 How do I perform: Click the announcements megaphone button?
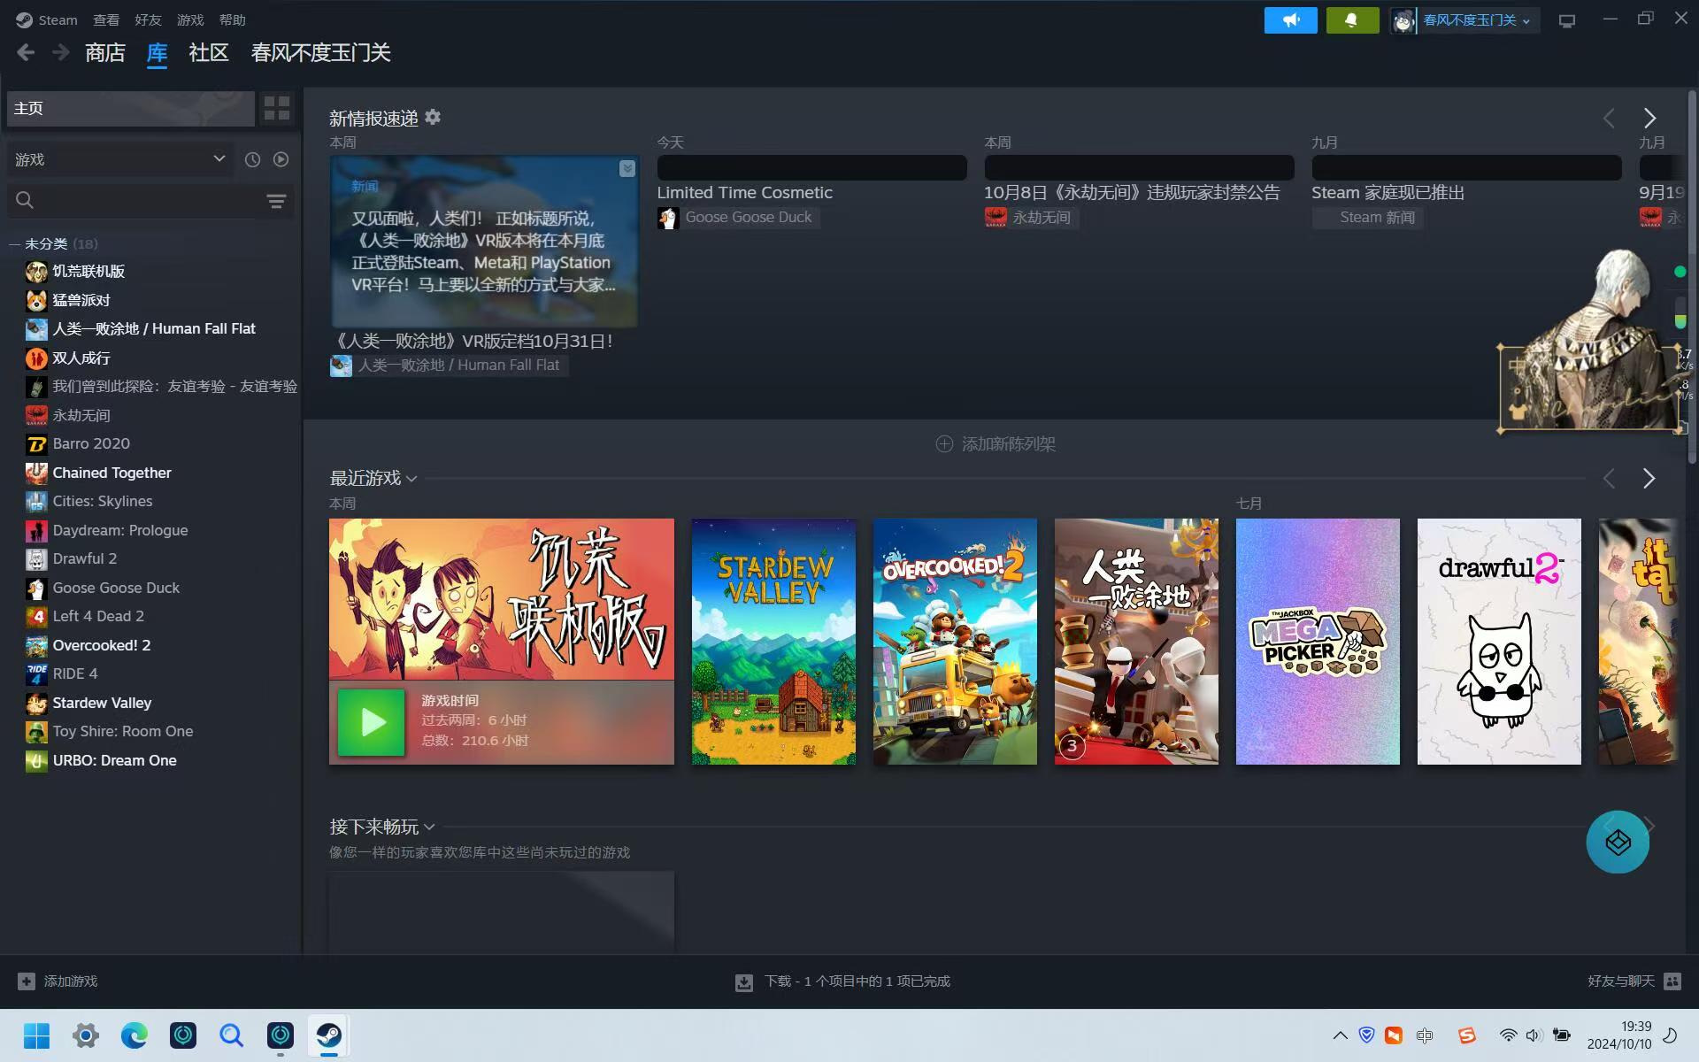click(x=1290, y=20)
